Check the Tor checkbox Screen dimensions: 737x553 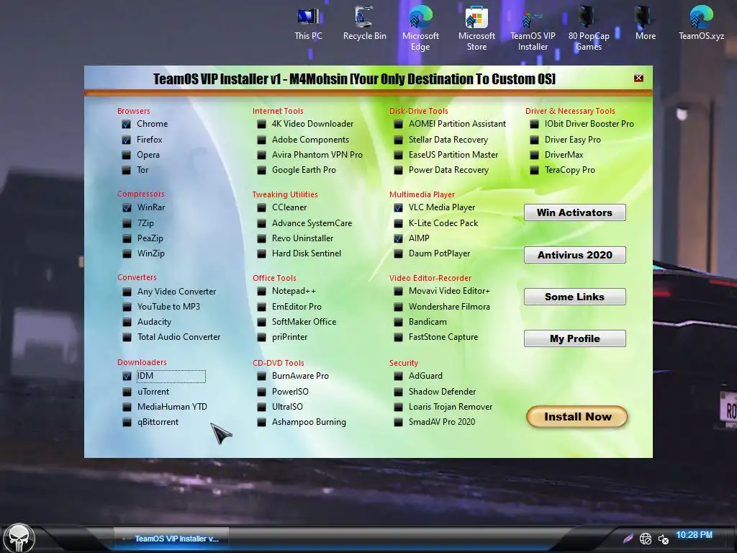[127, 170]
